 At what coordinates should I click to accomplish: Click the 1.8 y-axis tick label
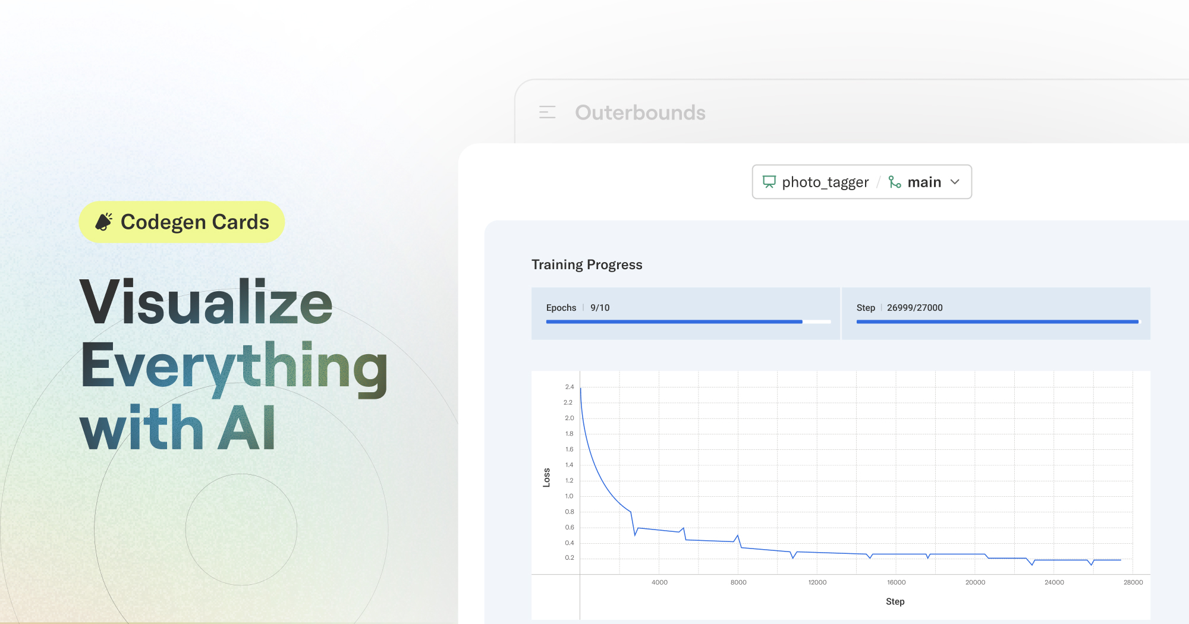click(x=569, y=434)
